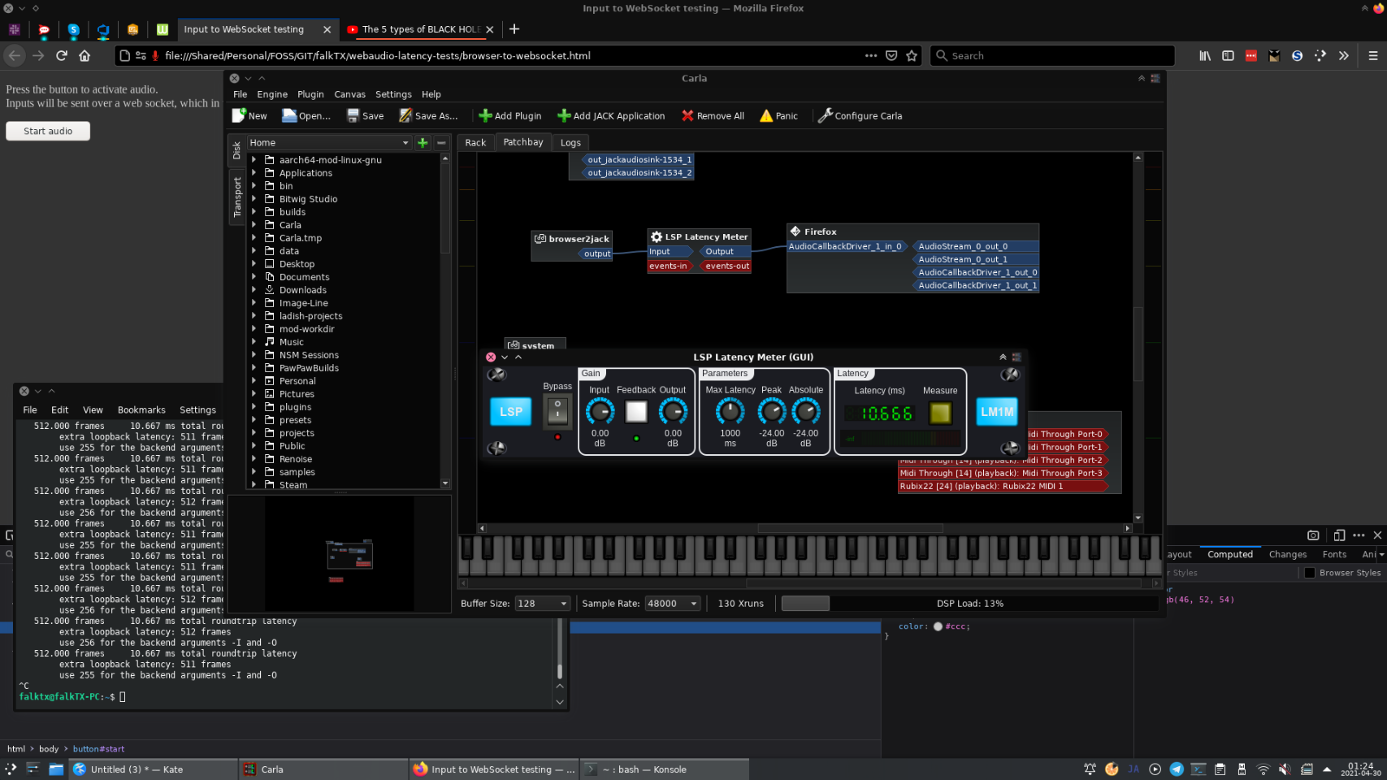This screenshot has height=780, width=1387.
Task: Open the Buffer Size dropdown
Action: tap(542, 603)
